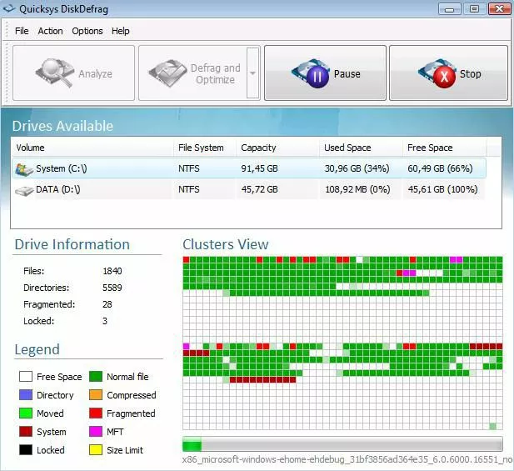Viewport: 514px width, 471px height.
Task: Click the 45,72 GB capacity cell
Action: pyautogui.click(x=259, y=189)
